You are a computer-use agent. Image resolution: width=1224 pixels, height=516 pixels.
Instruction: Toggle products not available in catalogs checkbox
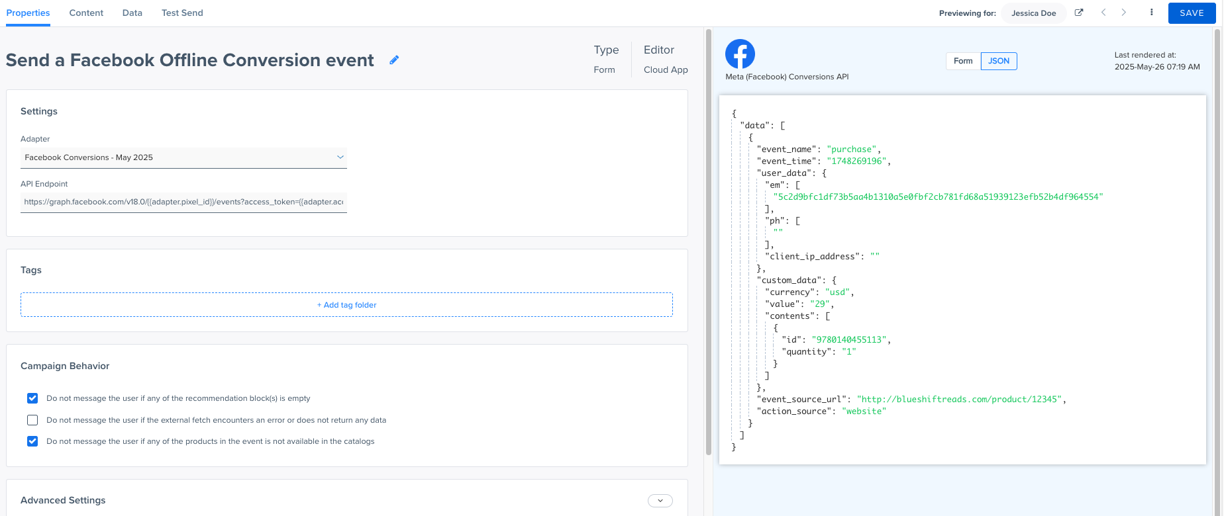(x=32, y=441)
